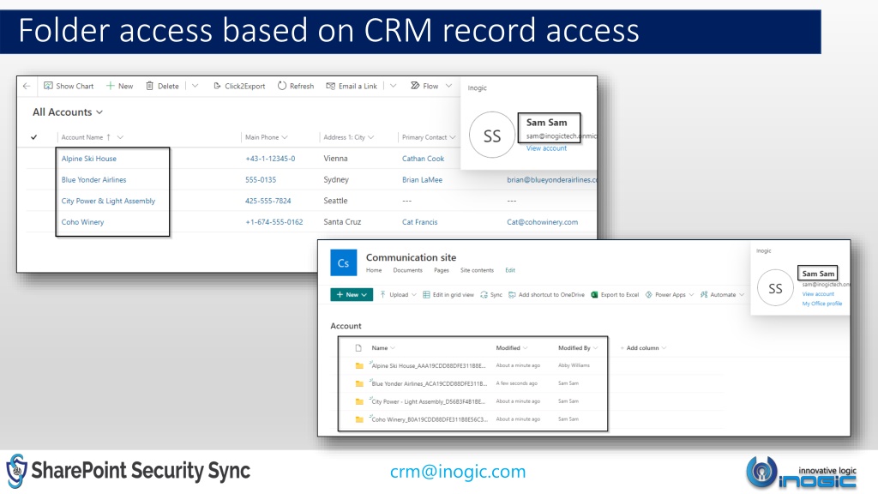878x494 pixels.
Task: Create a new account with the CRM New command
Action: (x=119, y=86)
